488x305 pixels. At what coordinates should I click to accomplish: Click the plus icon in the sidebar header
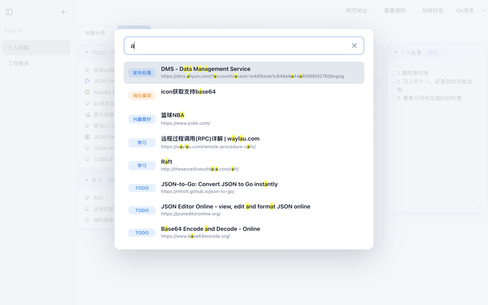click(x=63, y=12)
